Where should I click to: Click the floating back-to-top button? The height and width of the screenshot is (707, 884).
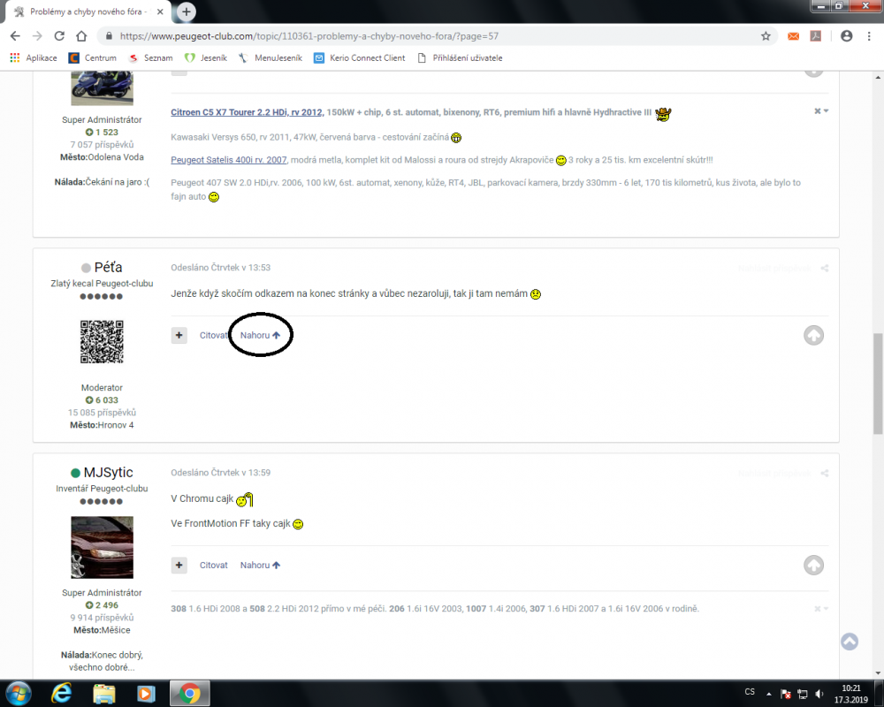coord(849,642)
